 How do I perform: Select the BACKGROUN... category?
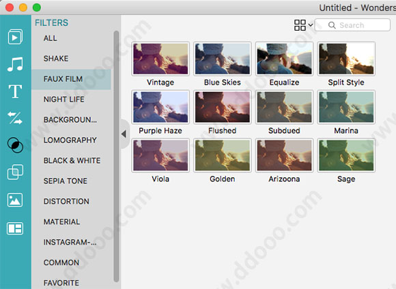(x=70, y=120)
